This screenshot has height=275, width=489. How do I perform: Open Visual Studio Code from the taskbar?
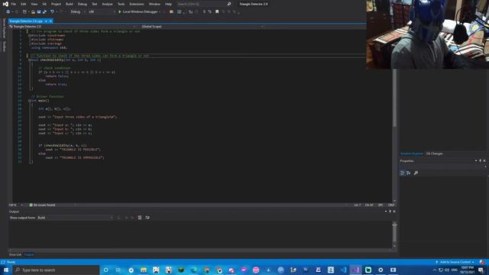click(343, 270)
